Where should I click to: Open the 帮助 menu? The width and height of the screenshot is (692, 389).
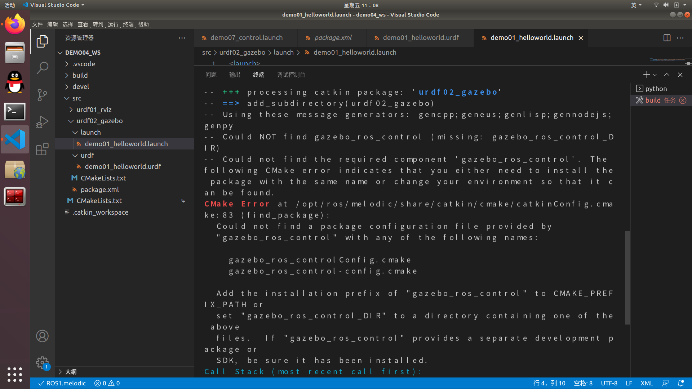click(x=143, y=24)
